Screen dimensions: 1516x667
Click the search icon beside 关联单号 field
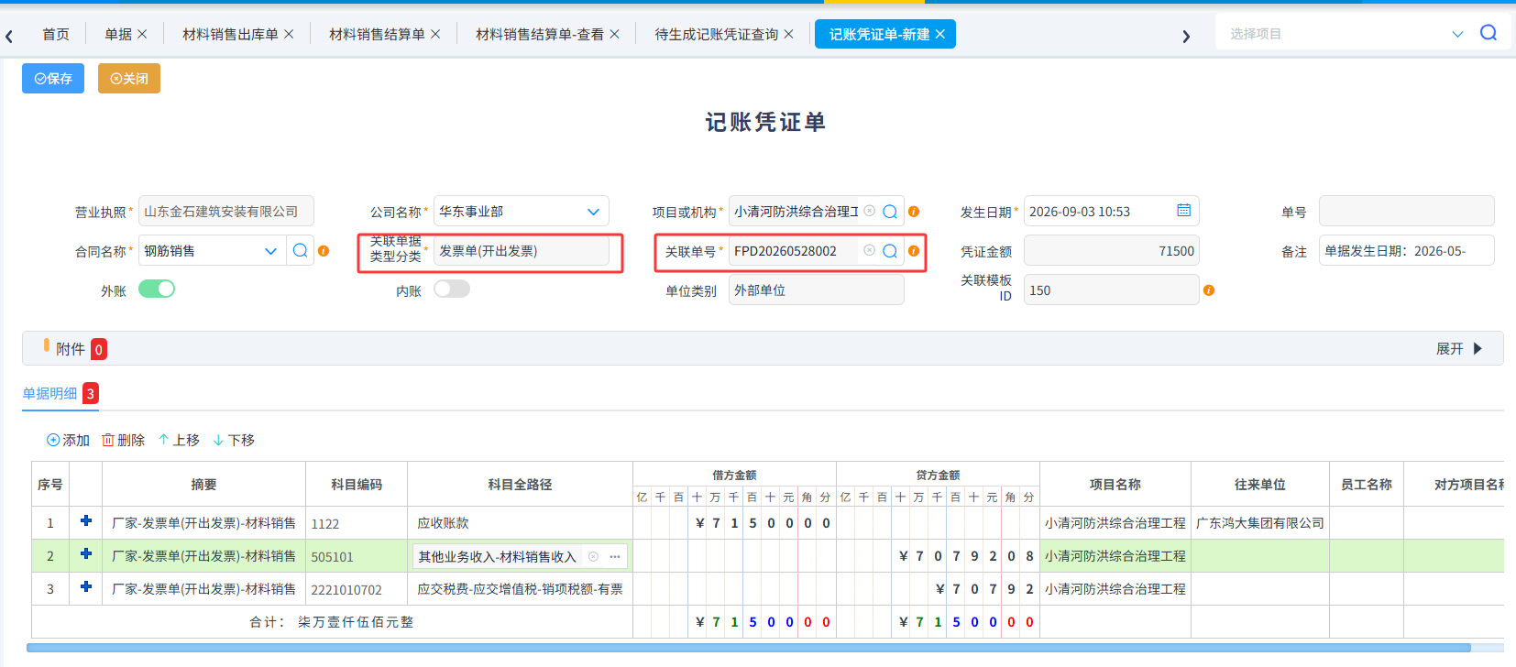coord(889,251)
